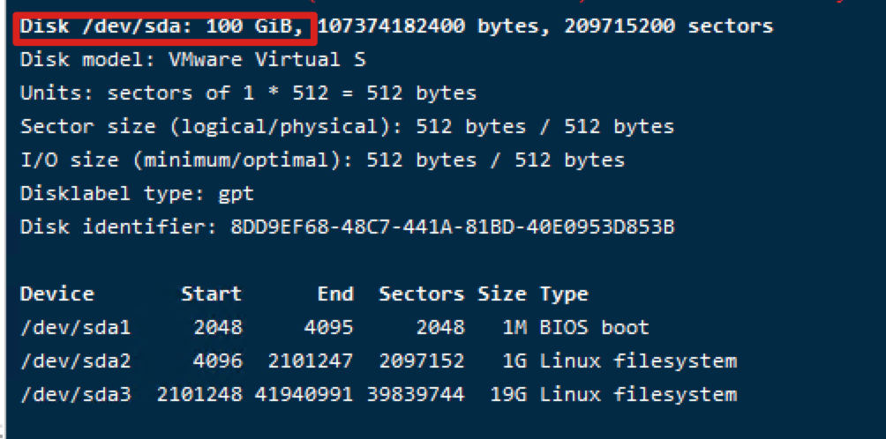Screen dimensions: 886x439
Task: Click the Units sectors line
Action: click(x=248, y=93)
